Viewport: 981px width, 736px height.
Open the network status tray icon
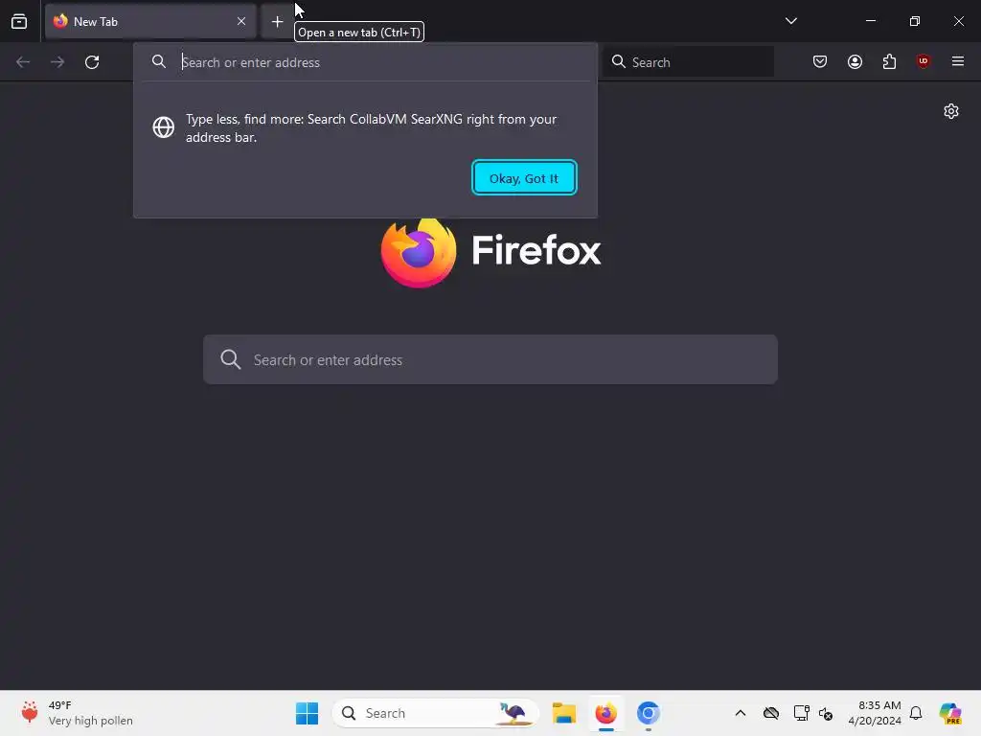[x=801, y=713]
